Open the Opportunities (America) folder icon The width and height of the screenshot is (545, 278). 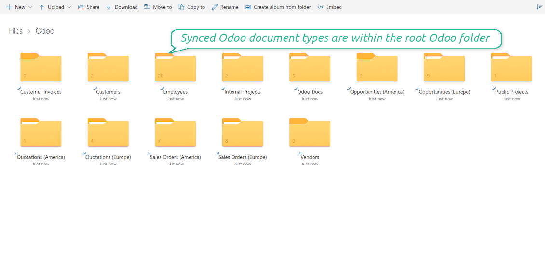point(377,67)
